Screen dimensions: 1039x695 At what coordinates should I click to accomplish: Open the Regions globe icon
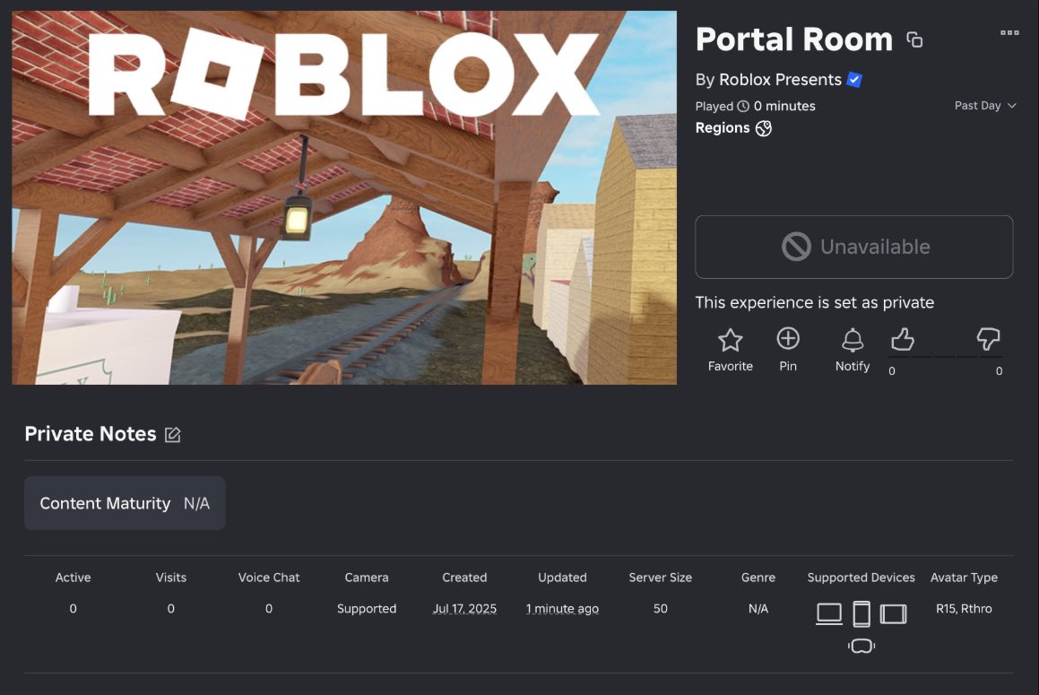(x=764, y=128)
